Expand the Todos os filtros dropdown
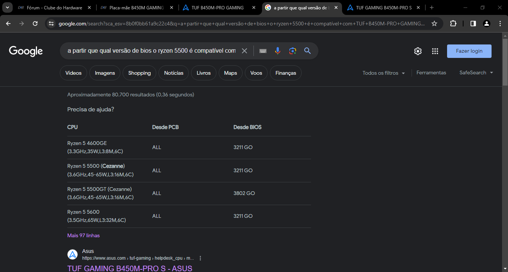 (384, 73)
